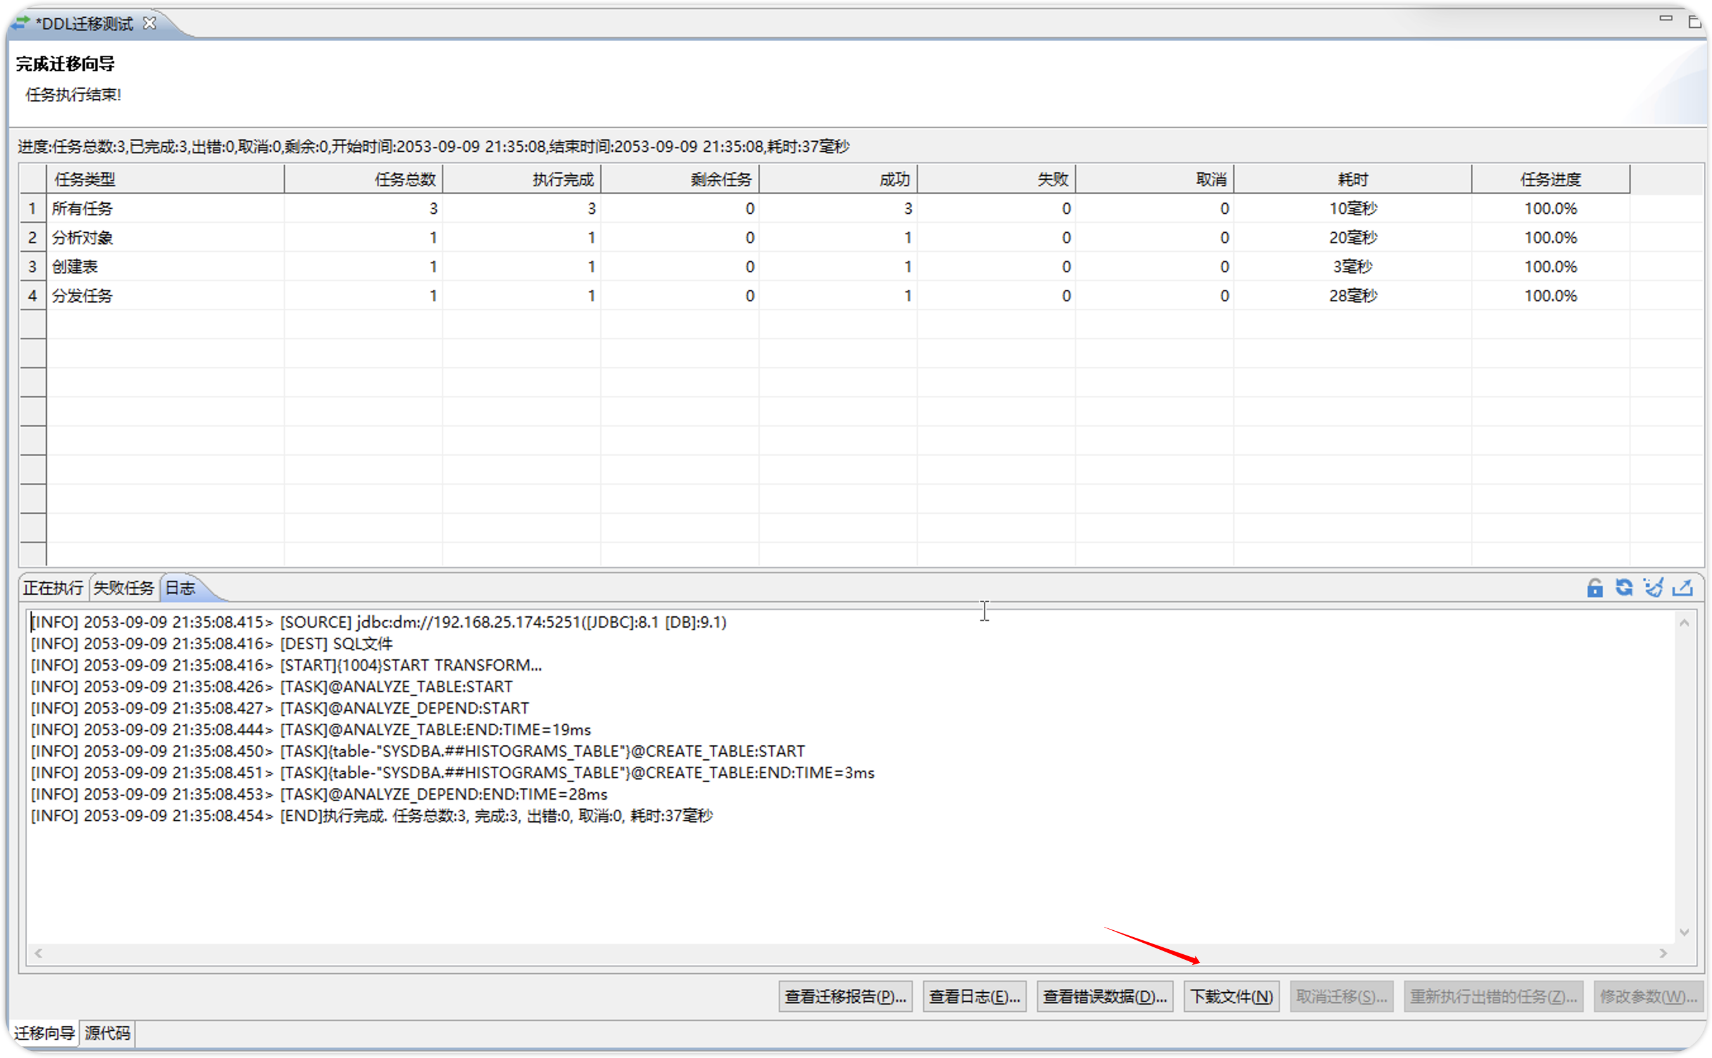Click the 下载文件(N) button
Viewport: 1712px width, 1058px height.
pos(1231,997)
